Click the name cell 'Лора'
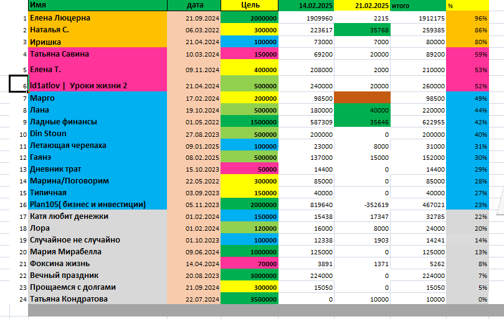Image resolution: width=504 pixels, height=319 pixels. point(98,228)
